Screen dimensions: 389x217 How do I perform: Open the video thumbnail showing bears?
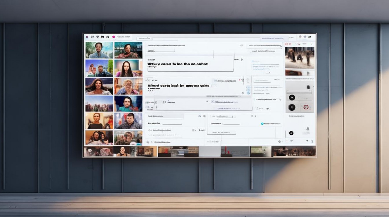point(300,58)
